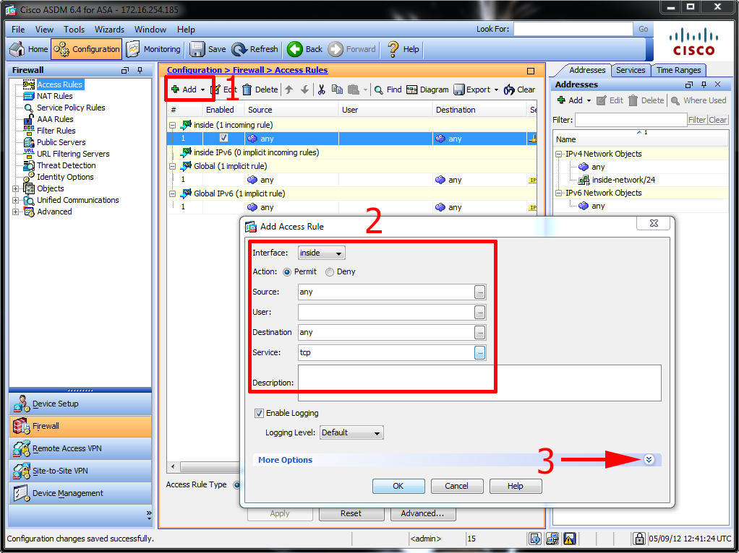The height and width of the screenshot is (553, 739).
Task: Confirm the rule with OK
Action: [x=398, y=486]
